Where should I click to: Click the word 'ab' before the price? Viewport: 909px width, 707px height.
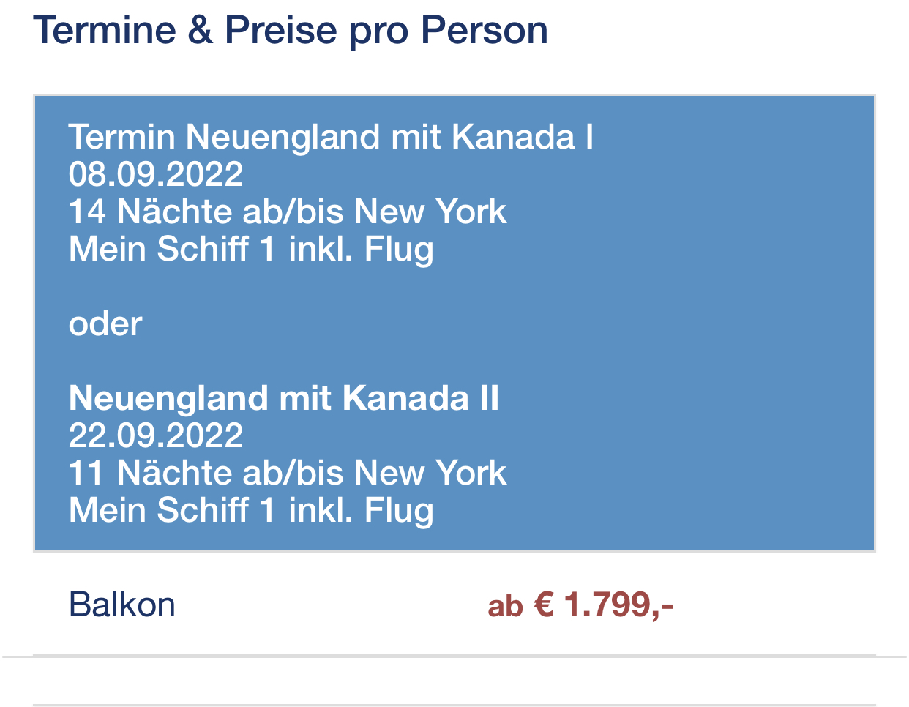pyautogui.click(x=505, y=607)
